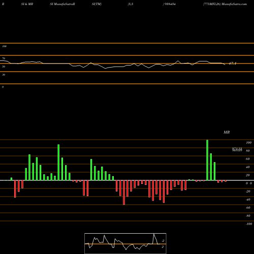Image resolution: width=254 pixels, height=254 pixels.
Task: Click the '-2' label in mini chart
Action: [163, 241]
